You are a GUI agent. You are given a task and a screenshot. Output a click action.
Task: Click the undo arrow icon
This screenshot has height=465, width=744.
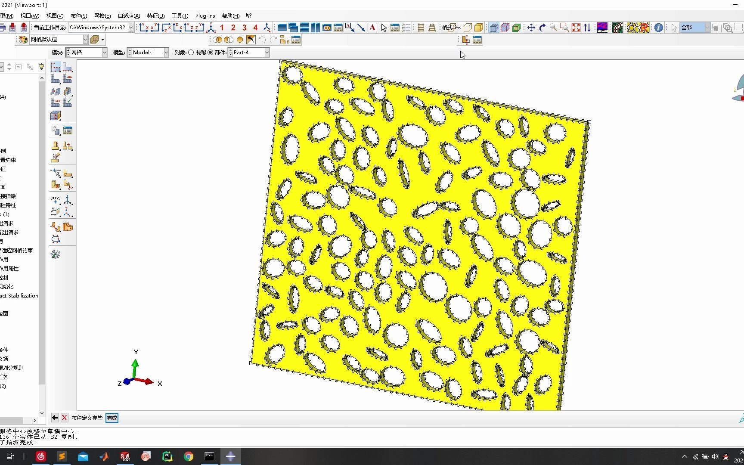(x=262, y=40)
